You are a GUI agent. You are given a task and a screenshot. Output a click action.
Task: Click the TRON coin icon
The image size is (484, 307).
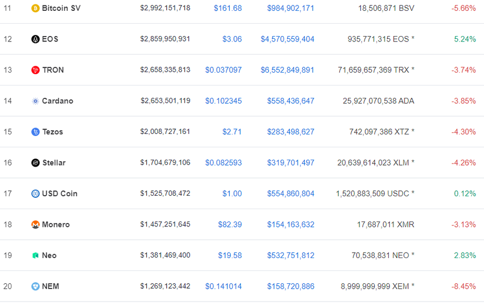tap(35, 70)
